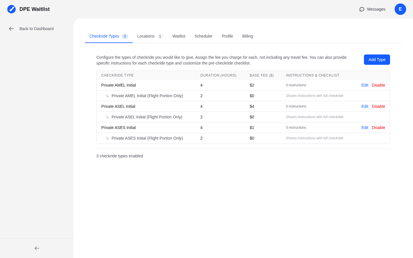
Task: Switch to the Locations tab
Action: (146, 36)
